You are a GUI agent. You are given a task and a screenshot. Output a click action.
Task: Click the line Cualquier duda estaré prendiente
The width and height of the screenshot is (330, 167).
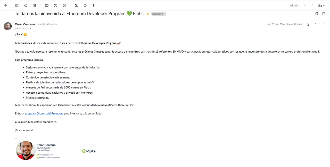pyautogui.click(x=36, y=122)
